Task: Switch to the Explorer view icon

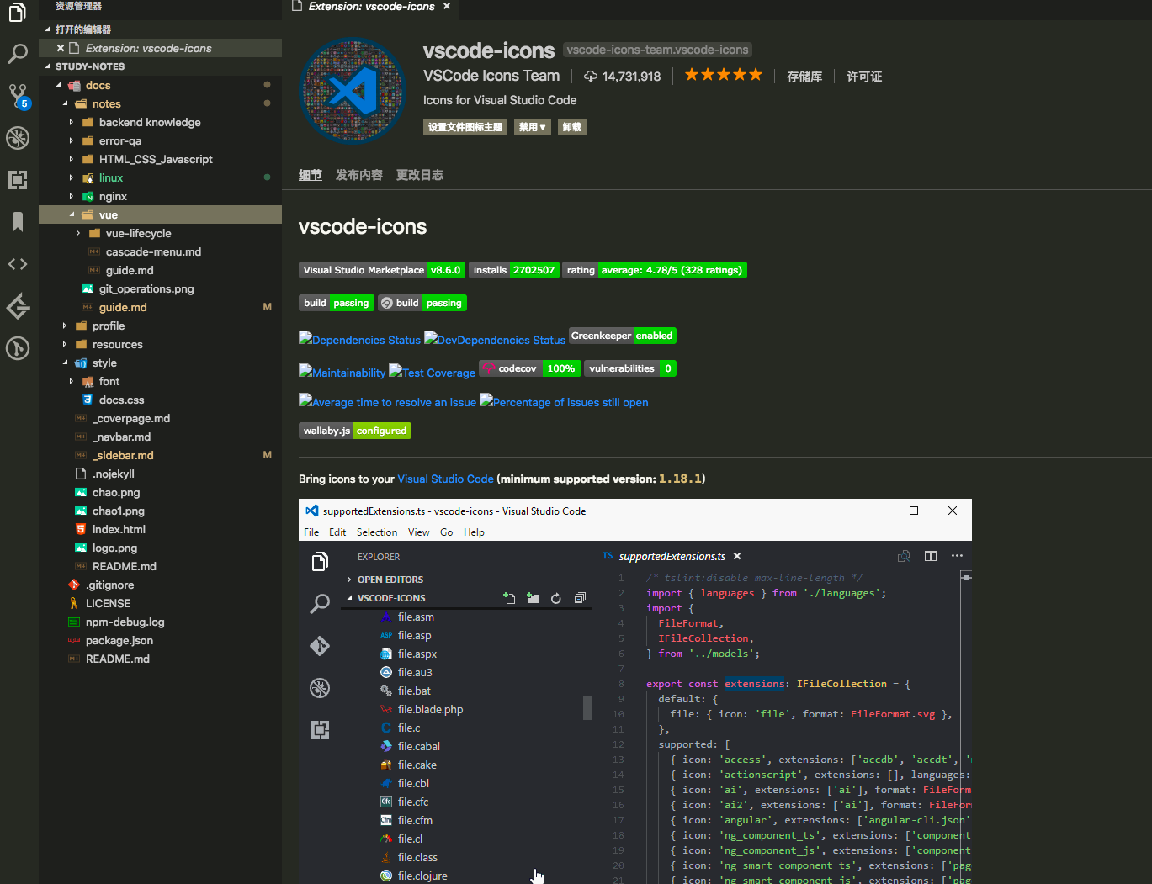Action: [x=18, y=13]
